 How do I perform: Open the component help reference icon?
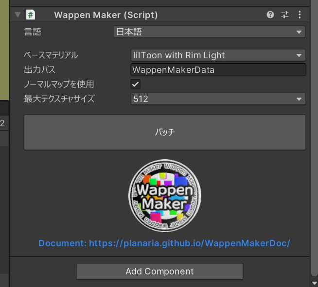(270, 15)
